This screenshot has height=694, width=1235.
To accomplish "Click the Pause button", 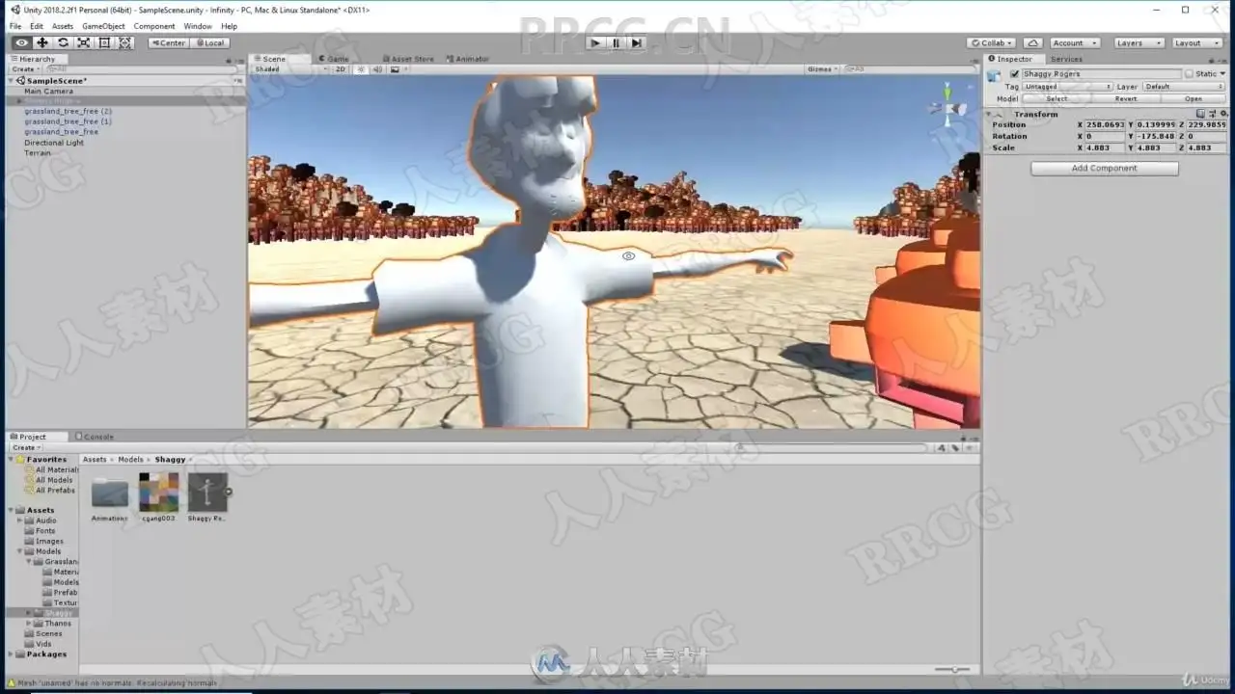I will click(617, 42).
